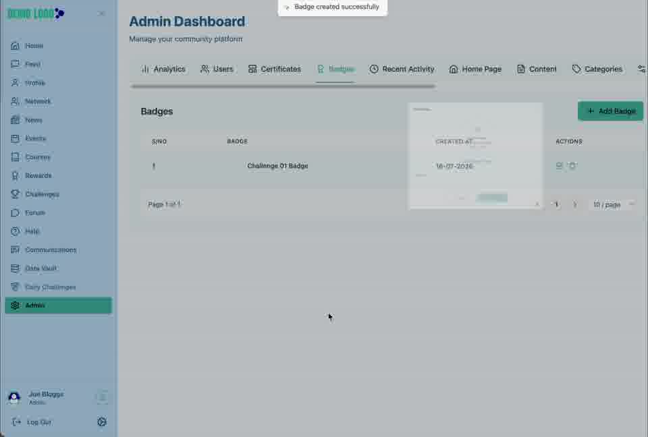Open the Content tab
Viewport: 648px width, 437px height.
point(537,69)
